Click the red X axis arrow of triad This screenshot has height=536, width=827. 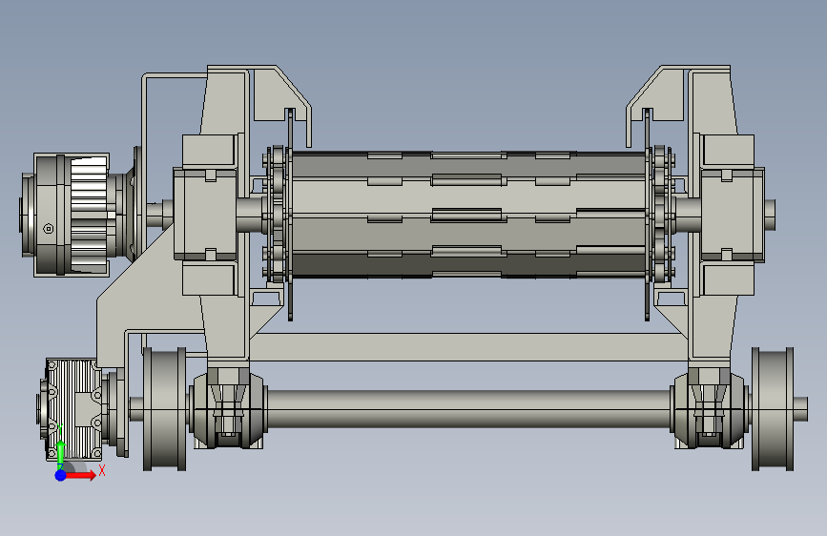(81, 475)
